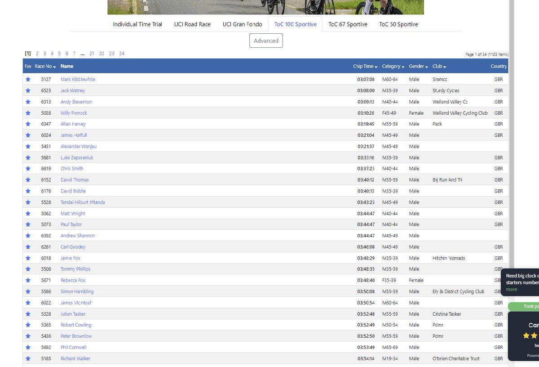Sort by the Name column header

coord(67,66)
